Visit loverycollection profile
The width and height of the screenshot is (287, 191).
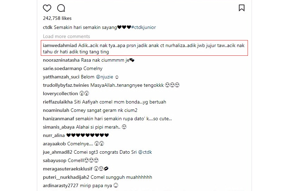[x=60, y=94]
